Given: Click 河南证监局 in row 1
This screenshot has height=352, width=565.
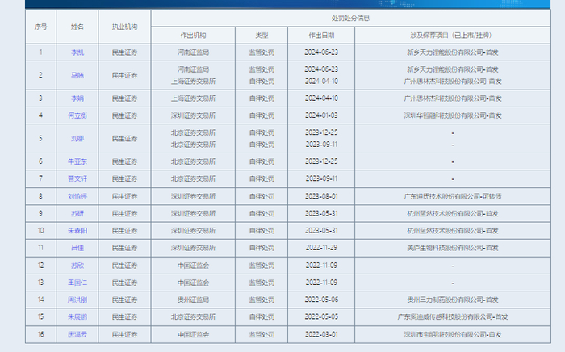Looking at the screenshot, I should pos(193,52).
